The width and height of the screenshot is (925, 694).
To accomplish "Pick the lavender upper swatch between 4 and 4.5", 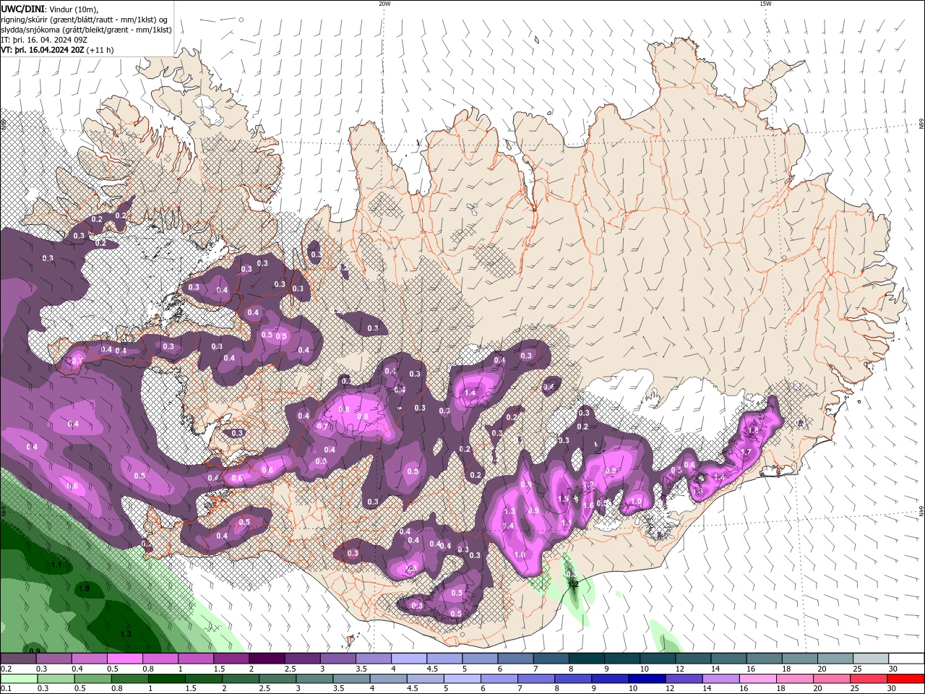I will (x=408, y=659).
